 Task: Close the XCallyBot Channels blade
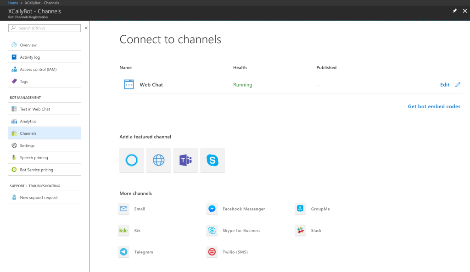pos(465,11)
